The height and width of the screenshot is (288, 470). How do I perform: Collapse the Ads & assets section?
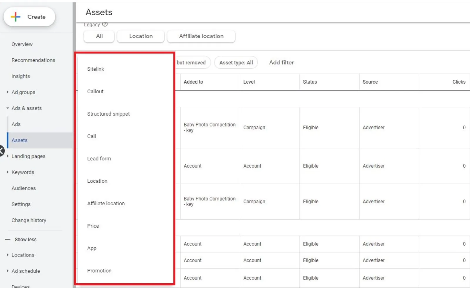pyautogui.click(x=8, y=108)
